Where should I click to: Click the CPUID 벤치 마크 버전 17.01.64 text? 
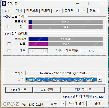coord(84,97)
